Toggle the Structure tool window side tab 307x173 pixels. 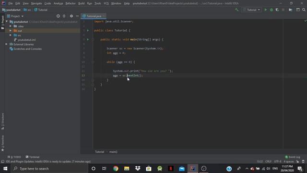click(2, 121)
